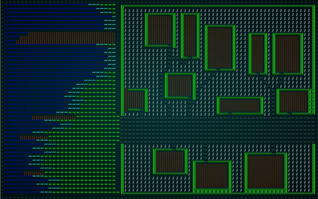Click the narrow tall building beside the first house
Viewport: 318px width, 199px height.
190,36
